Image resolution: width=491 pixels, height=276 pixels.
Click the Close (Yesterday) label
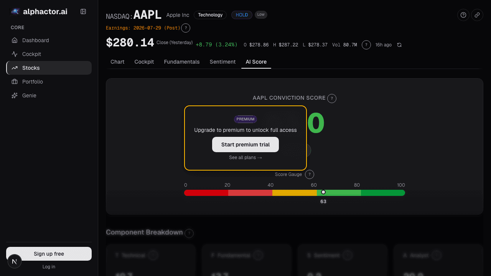click(175, 43)
